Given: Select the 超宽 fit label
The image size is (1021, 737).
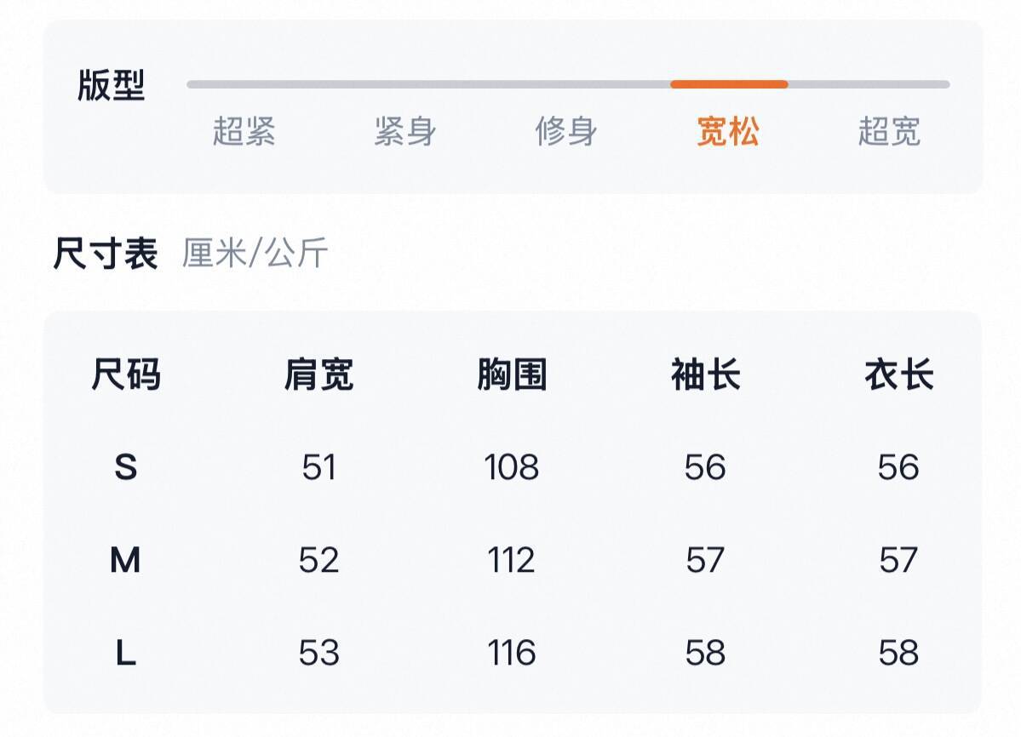Looking at the screenshot, I should (889, 131).
